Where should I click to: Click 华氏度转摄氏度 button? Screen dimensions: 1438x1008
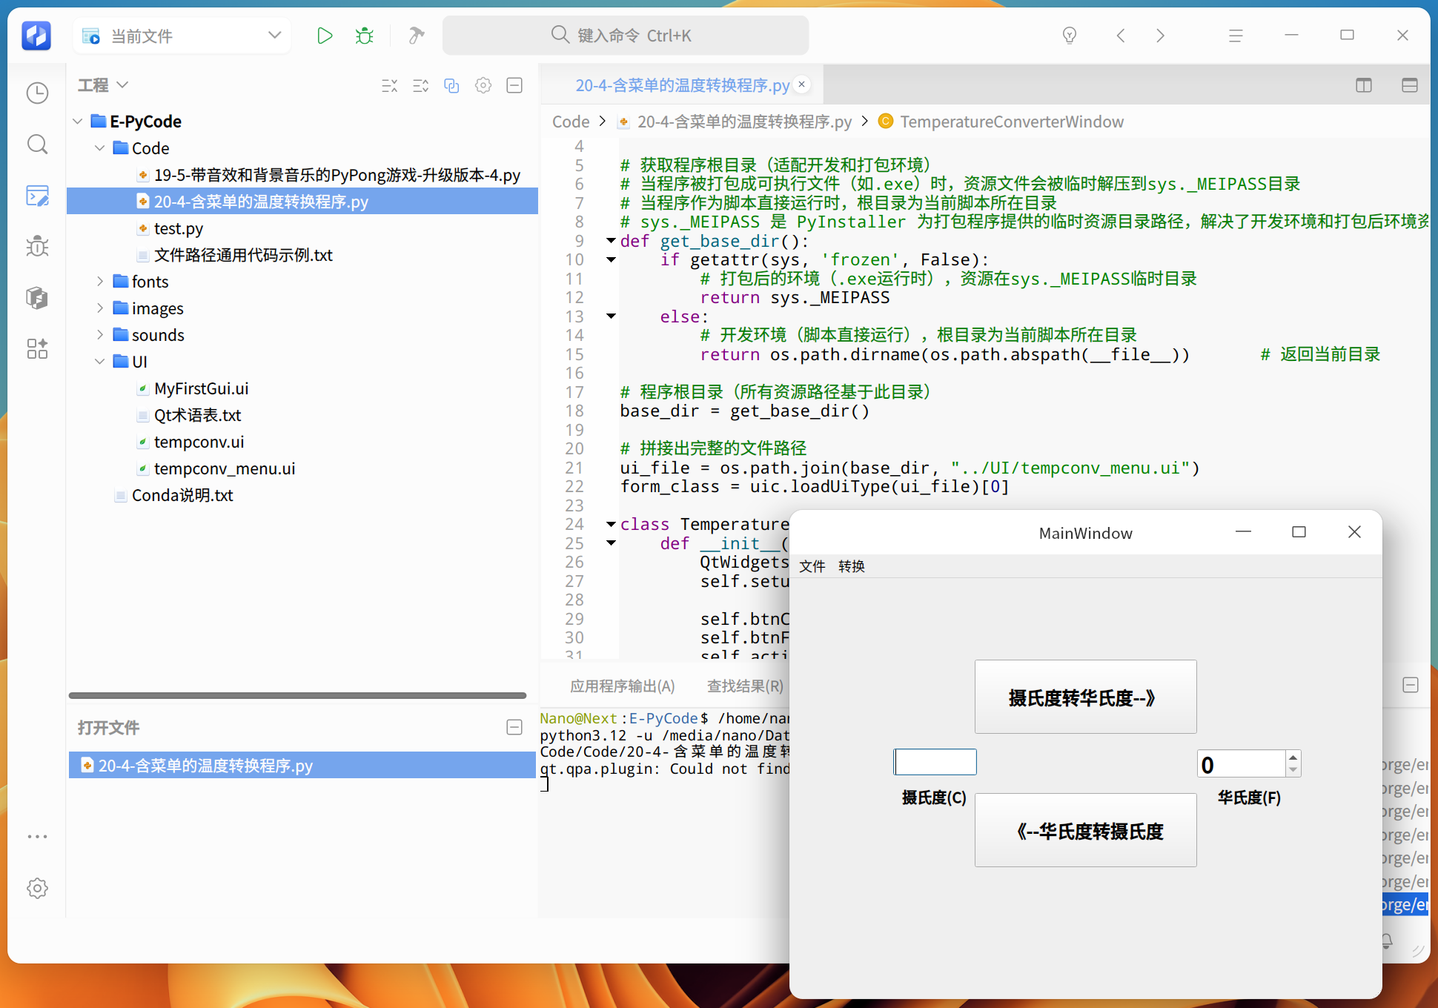pos(1085,831)
